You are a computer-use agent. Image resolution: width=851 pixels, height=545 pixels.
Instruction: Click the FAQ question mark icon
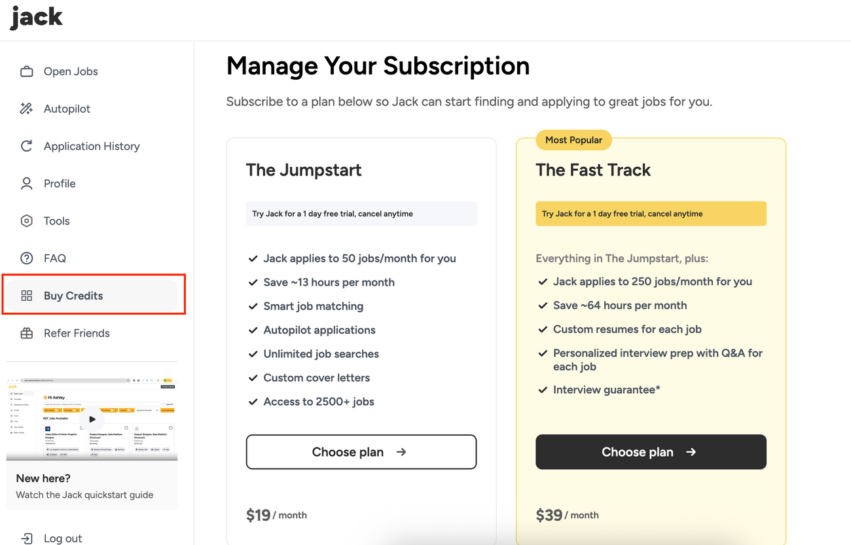point(27,258)
